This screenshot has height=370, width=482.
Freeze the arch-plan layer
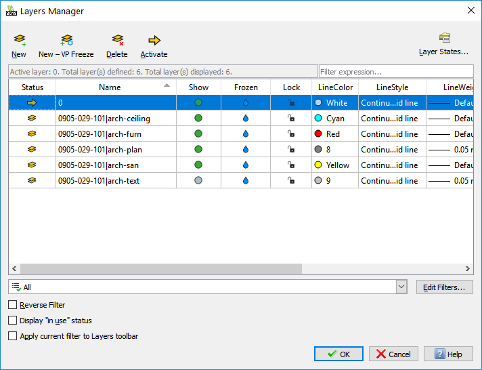click(246, 150)
